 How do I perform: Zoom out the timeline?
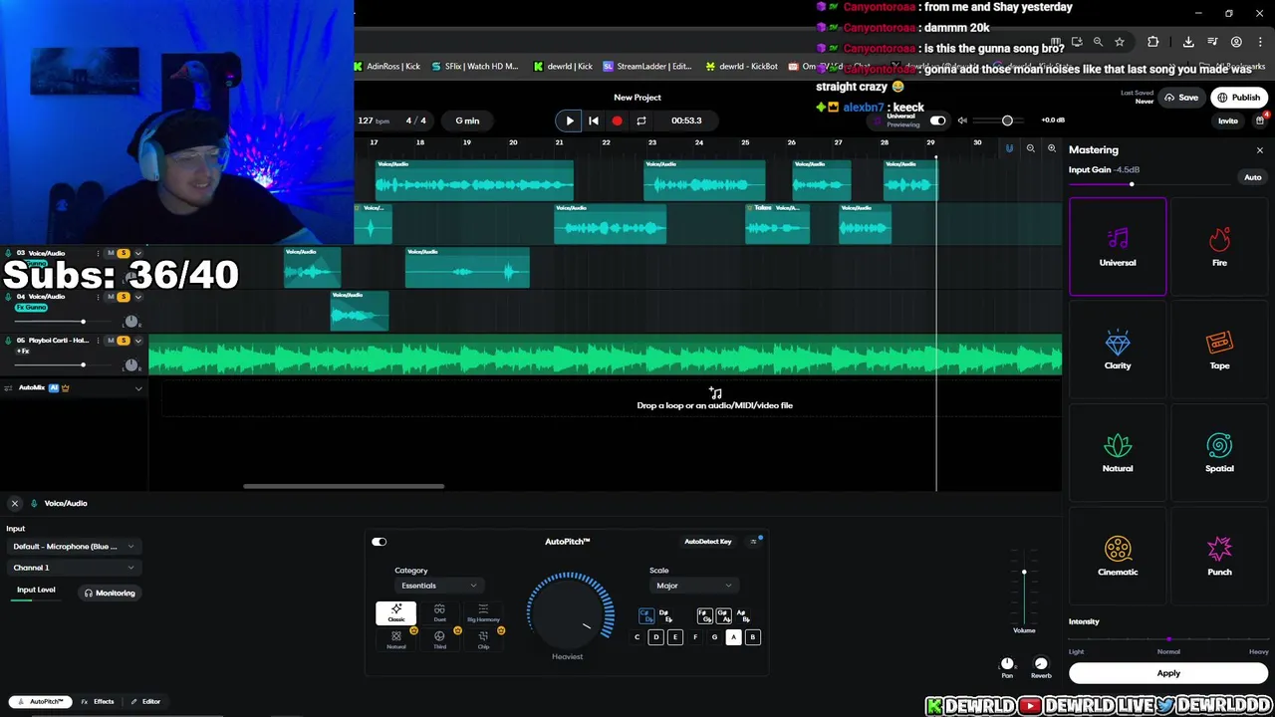click(1031, 148)
